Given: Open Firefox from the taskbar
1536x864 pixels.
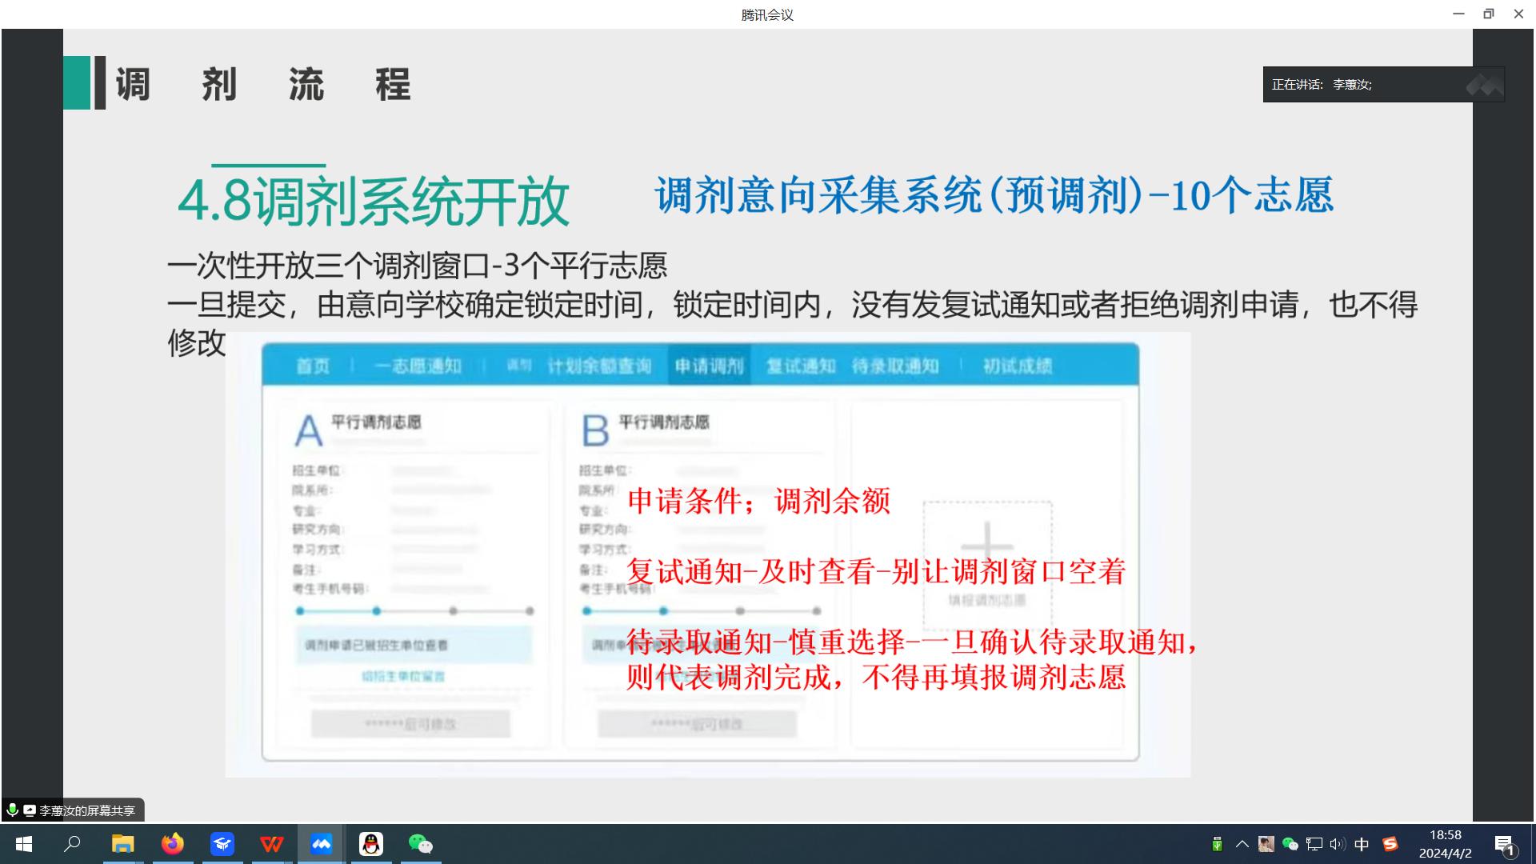Looking at the screenshot, I should click(173, 844).
